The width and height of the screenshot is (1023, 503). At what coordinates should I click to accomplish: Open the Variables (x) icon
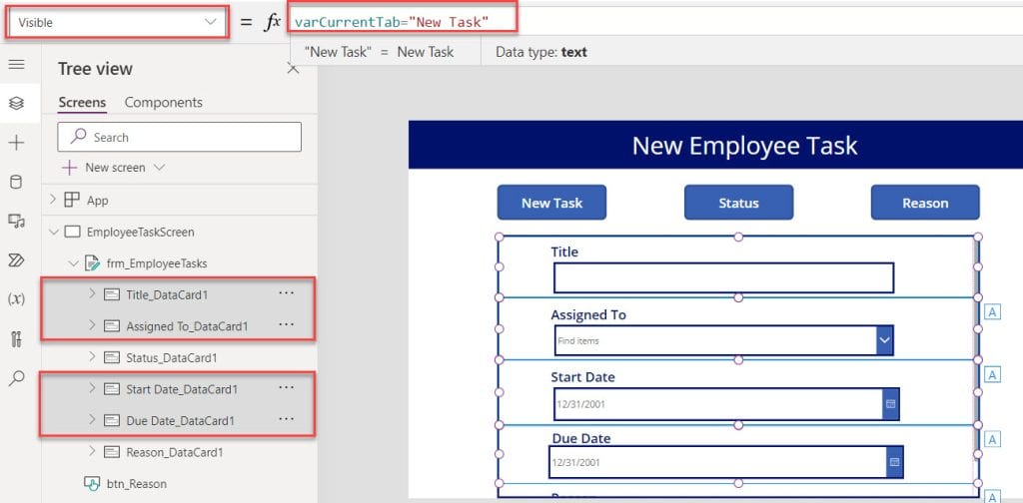pyautogui.click(x=16, y=299)
